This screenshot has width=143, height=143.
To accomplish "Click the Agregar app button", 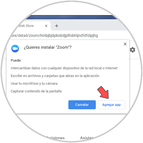I will 111,105.
